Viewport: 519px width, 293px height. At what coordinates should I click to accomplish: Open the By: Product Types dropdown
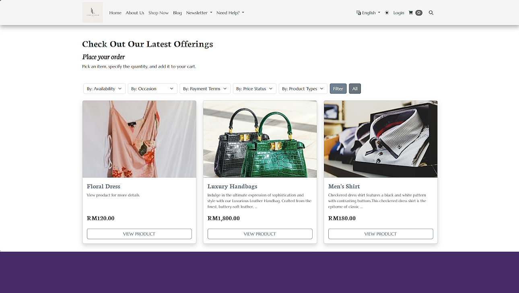click(303, 89)
